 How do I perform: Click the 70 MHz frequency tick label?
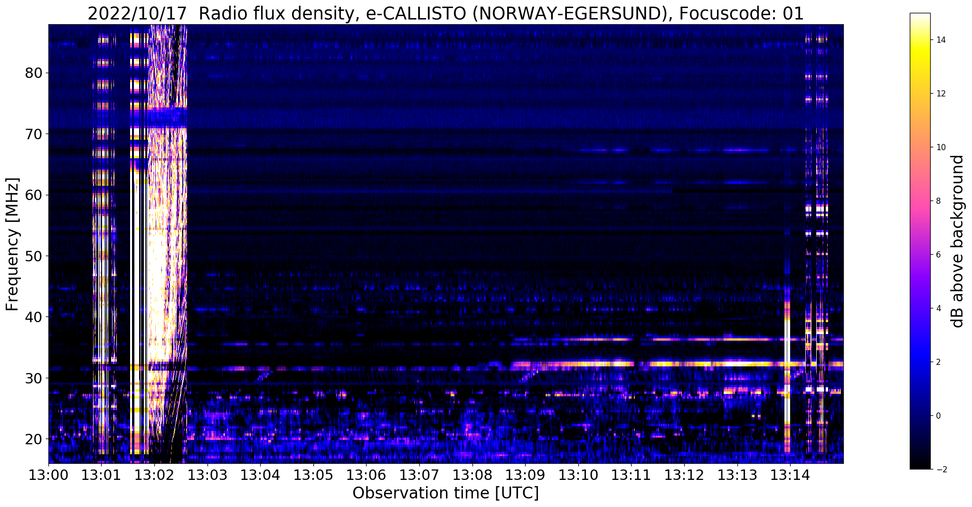pos(33,134)
